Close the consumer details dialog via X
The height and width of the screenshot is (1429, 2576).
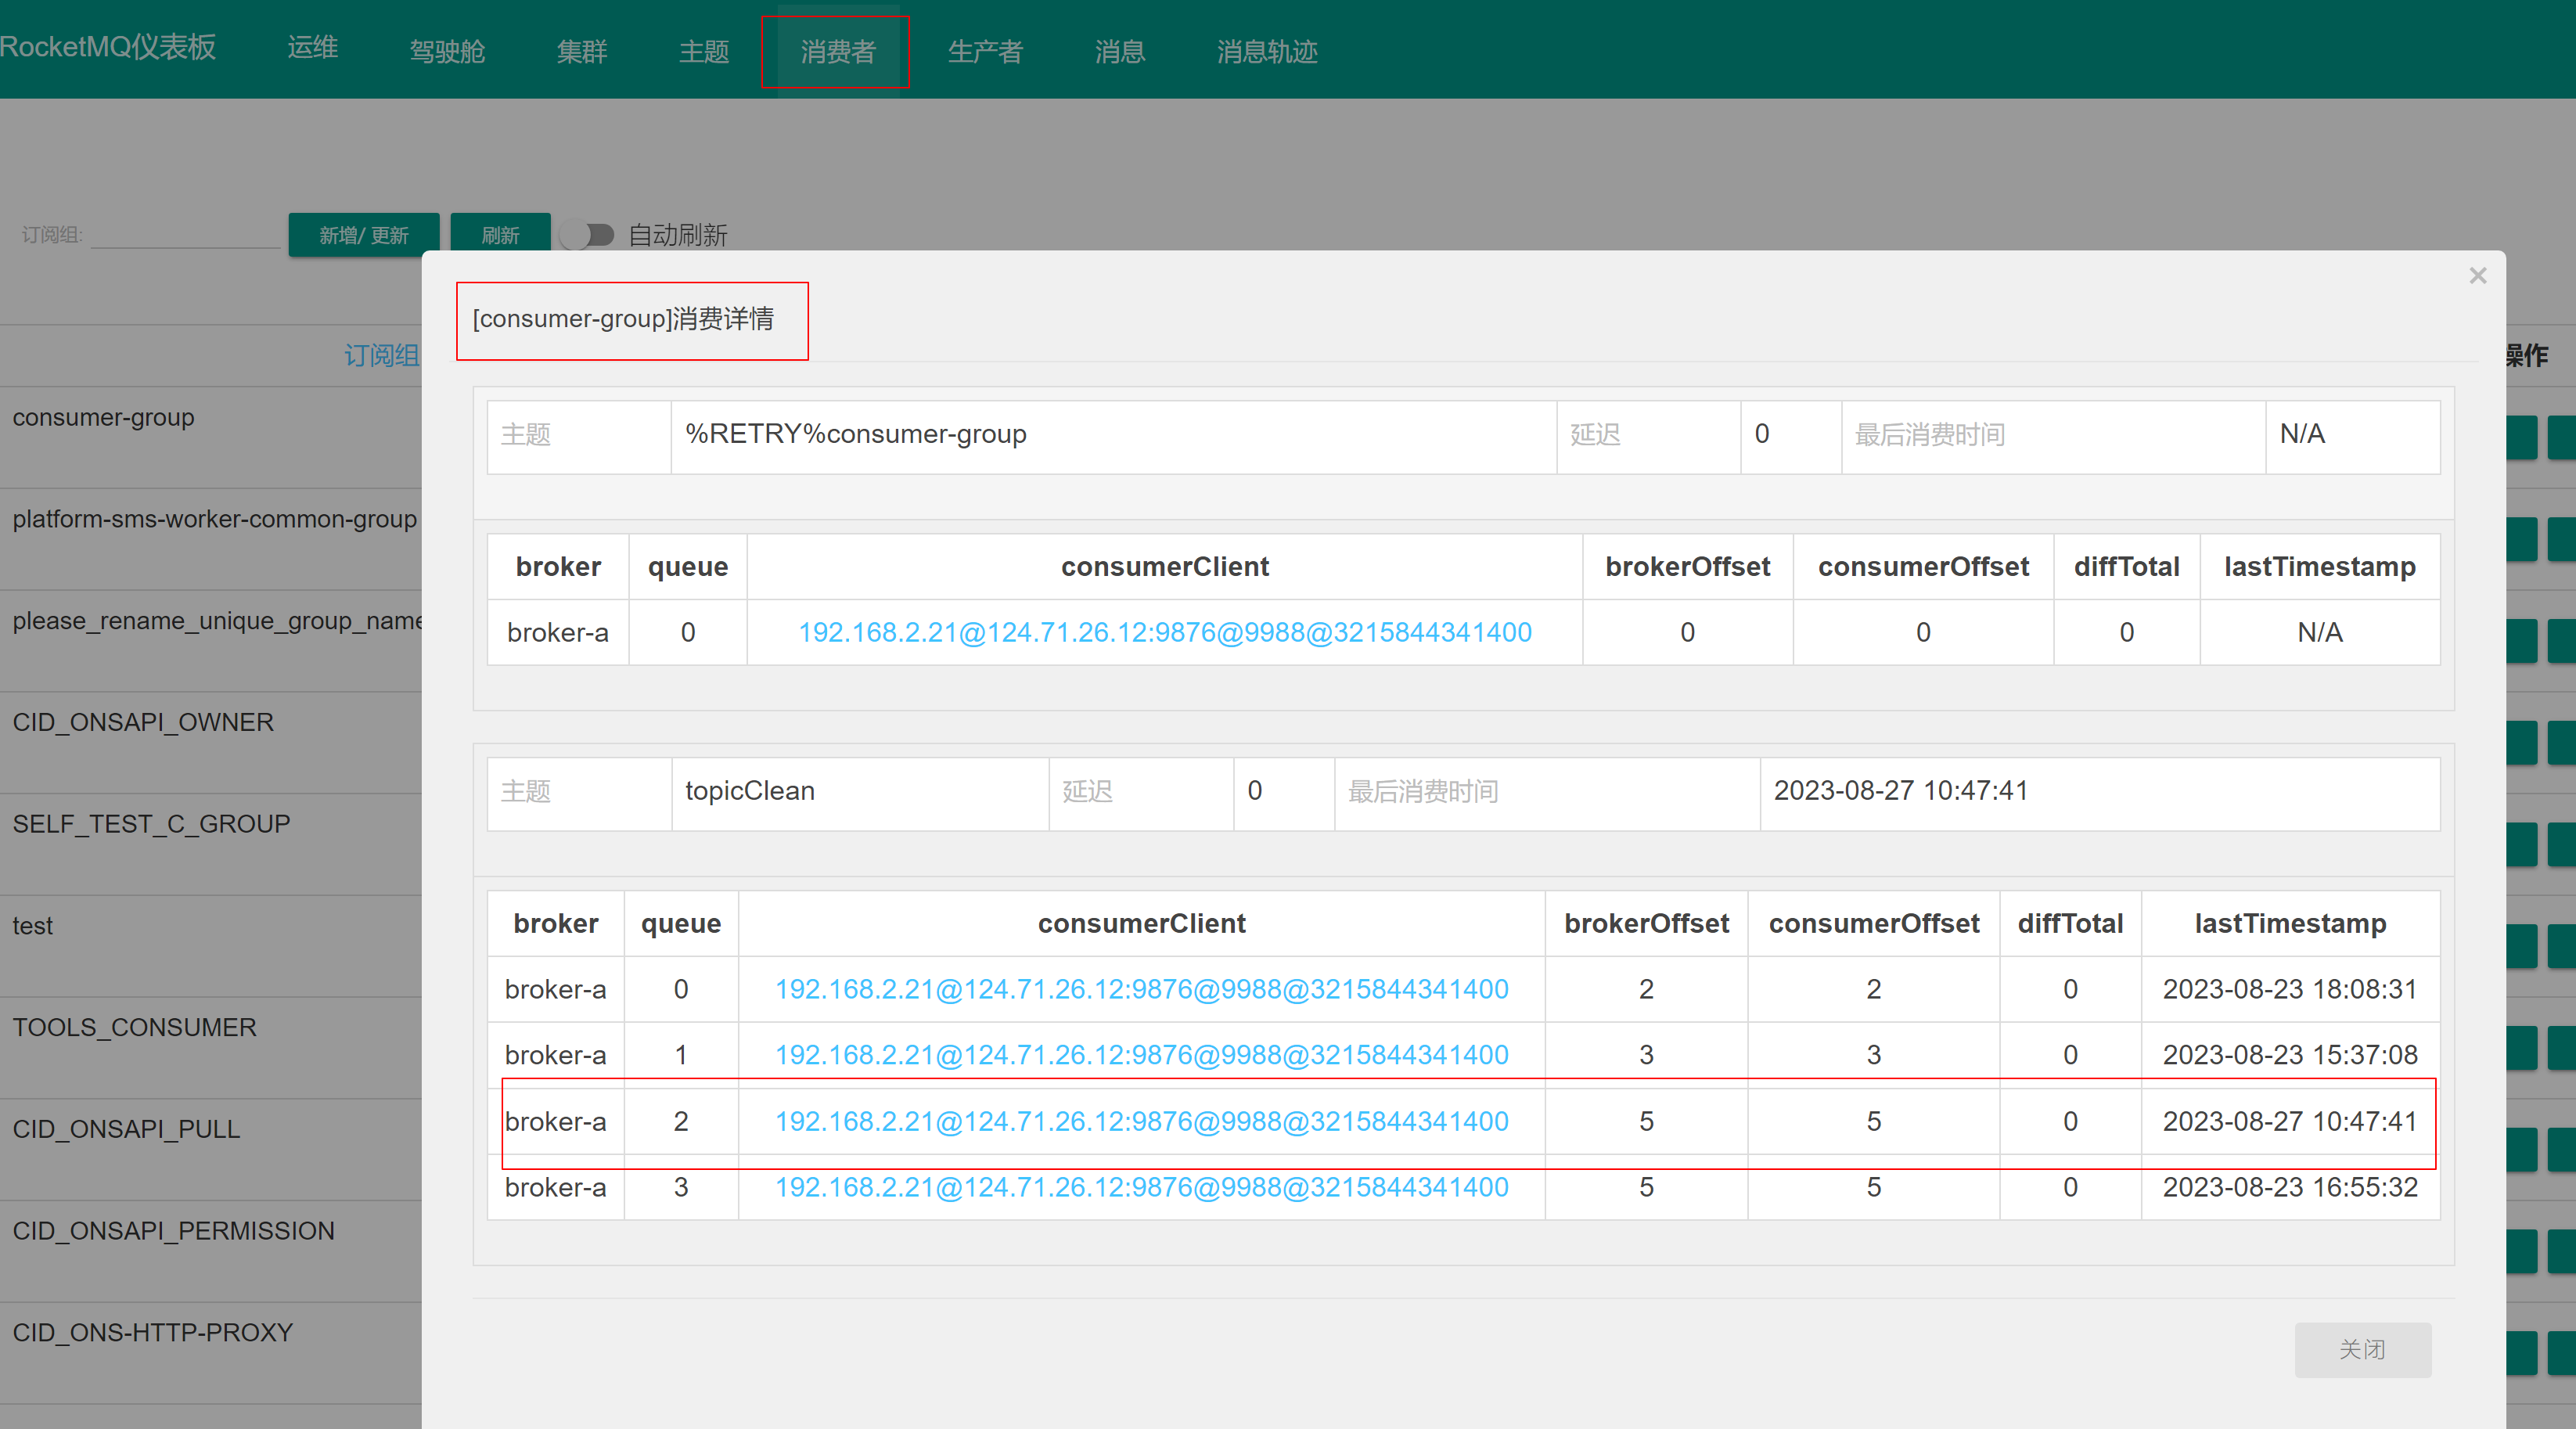[2477, 275]
